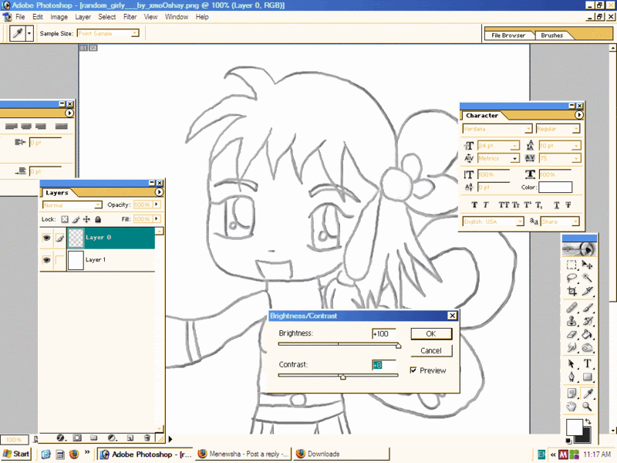
Task: Click the Start button
Action: click(x=17, y=454)
